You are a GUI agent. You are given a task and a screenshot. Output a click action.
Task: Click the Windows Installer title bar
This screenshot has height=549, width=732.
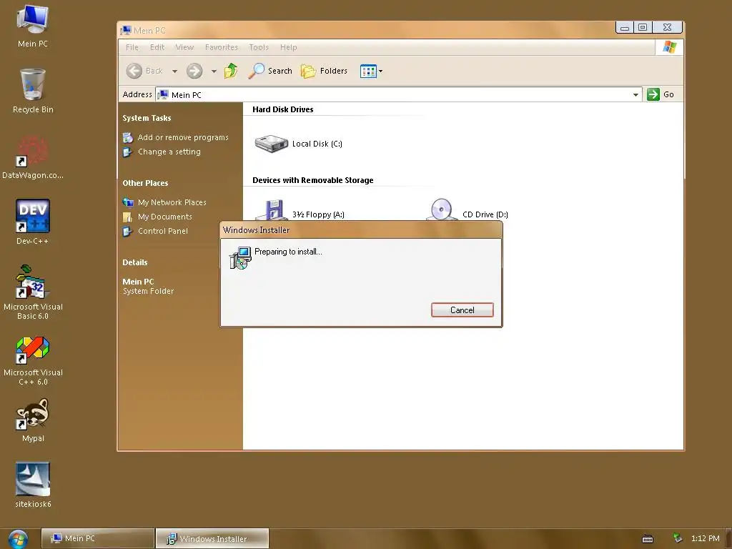point(361,230)
